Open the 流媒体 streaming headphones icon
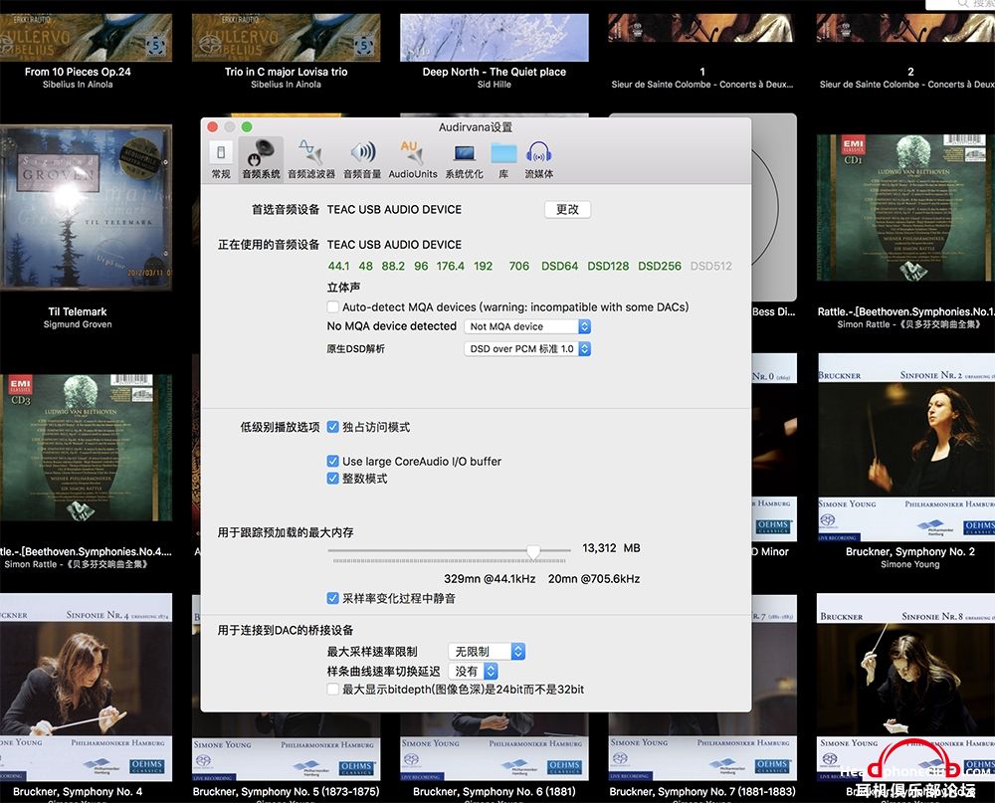This screenshot has width=995, height=803. point(538,159)
